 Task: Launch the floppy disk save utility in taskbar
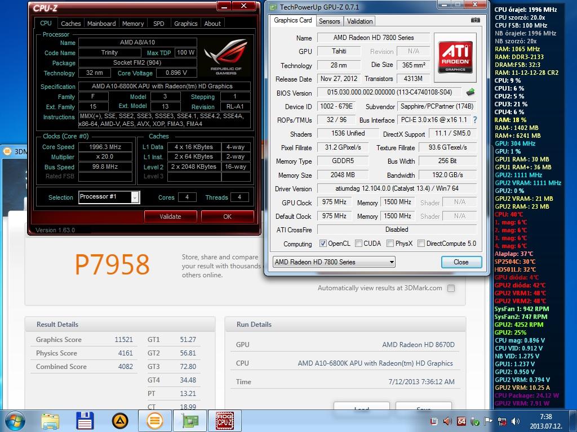(x=85, y=421)
